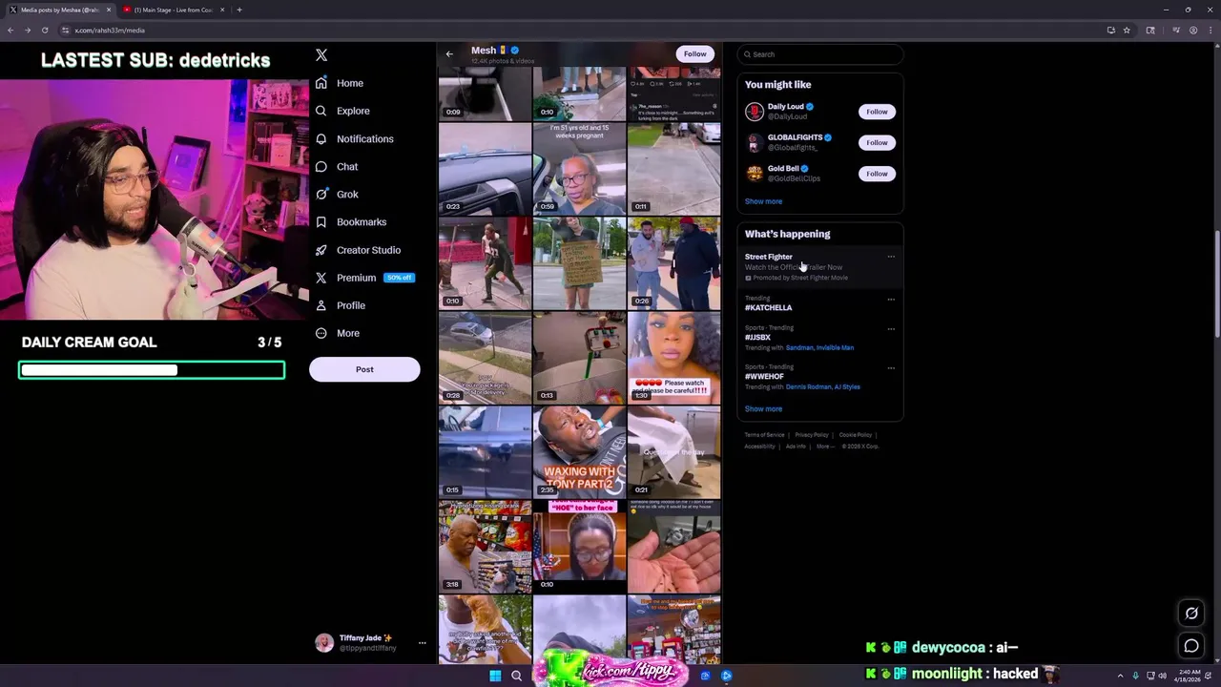This screenshot has height=687, width=1221.
Task: Click the X logo in sidebar
Action: click(321, 55)
